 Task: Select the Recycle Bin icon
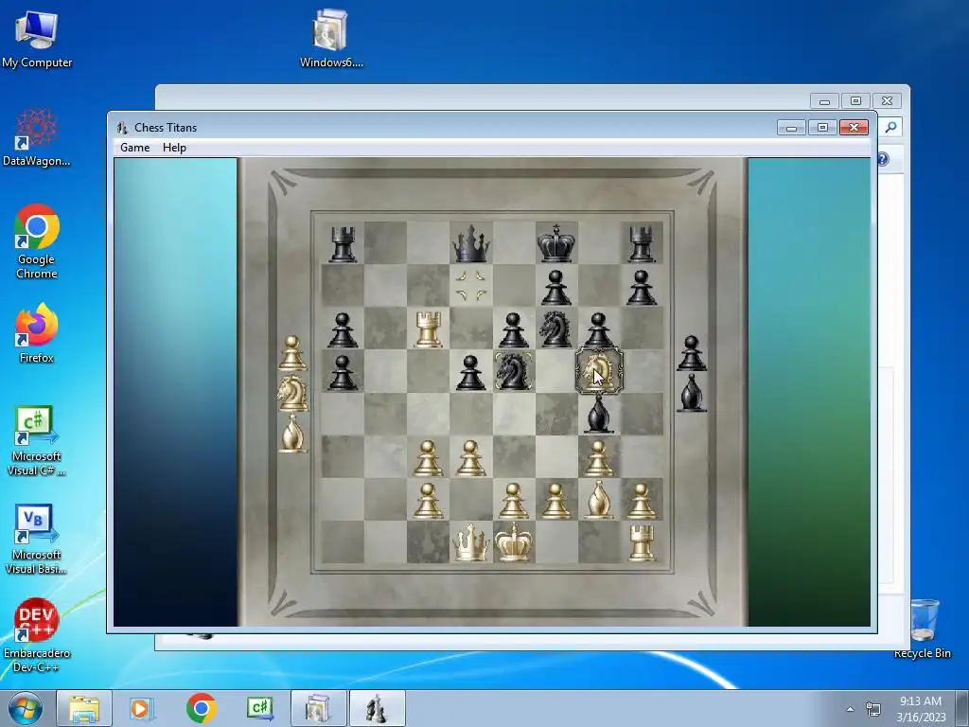coord(923,629)
